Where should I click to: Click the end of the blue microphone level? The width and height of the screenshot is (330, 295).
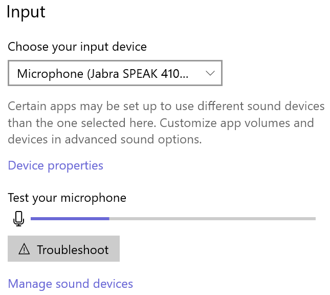click(x=108, y=219)
